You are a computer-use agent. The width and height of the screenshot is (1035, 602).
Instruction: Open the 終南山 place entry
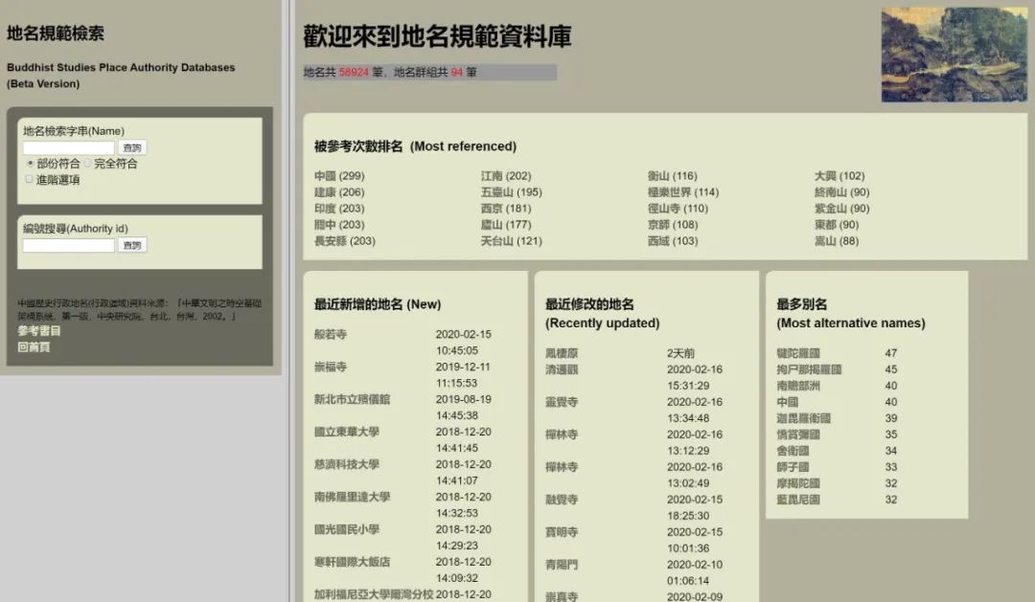pos(830,192)
